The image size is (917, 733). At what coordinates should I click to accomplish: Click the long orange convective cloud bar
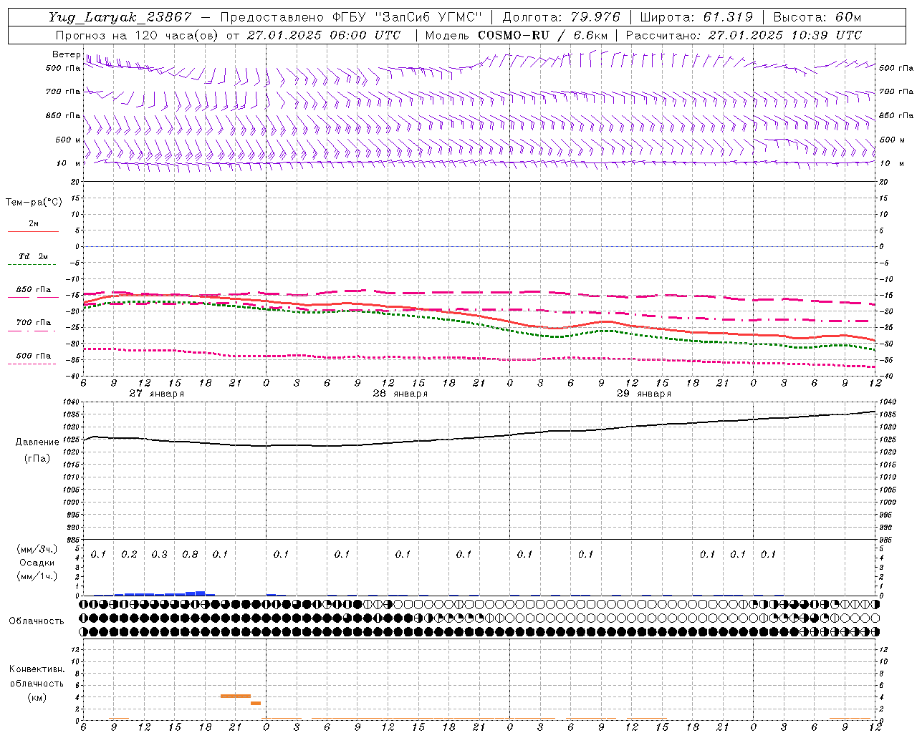(x=236, y=696)
